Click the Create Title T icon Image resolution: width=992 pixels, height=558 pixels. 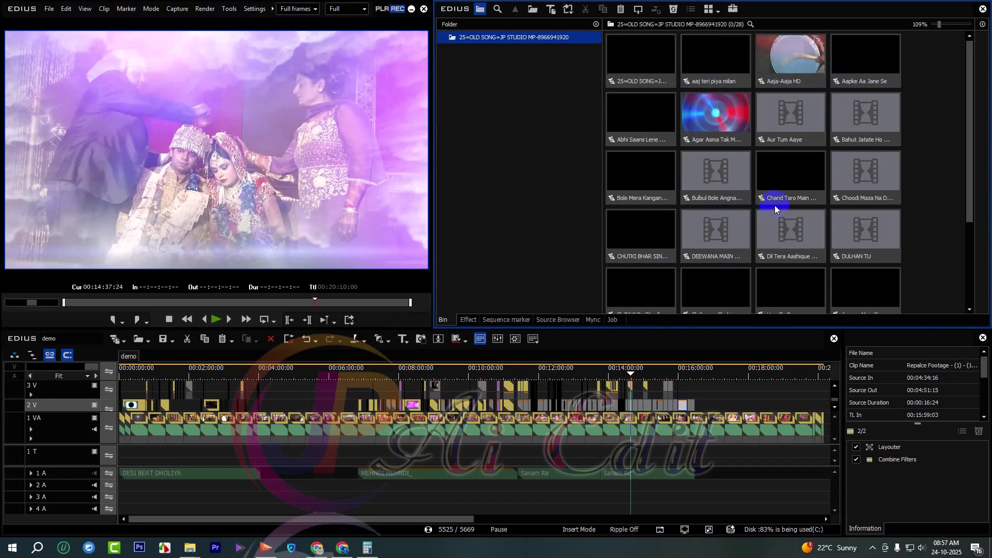(402, 339)
